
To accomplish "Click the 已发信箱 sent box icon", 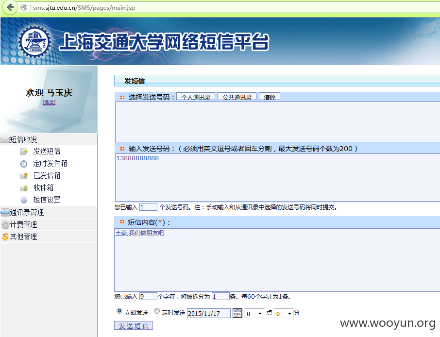I will click(24, 176).
